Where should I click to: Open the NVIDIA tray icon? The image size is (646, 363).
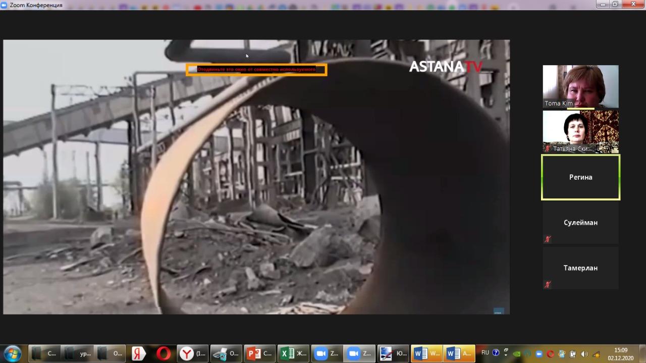coord(516,354)
